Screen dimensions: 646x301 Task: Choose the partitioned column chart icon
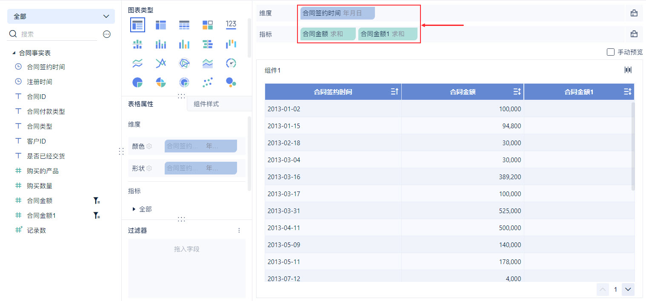(137, 44)
